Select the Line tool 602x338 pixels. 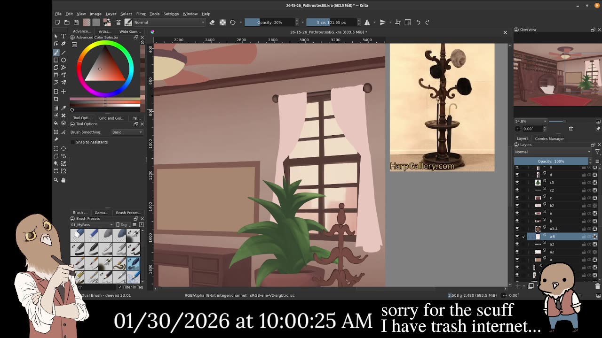[x=63, y=53]
